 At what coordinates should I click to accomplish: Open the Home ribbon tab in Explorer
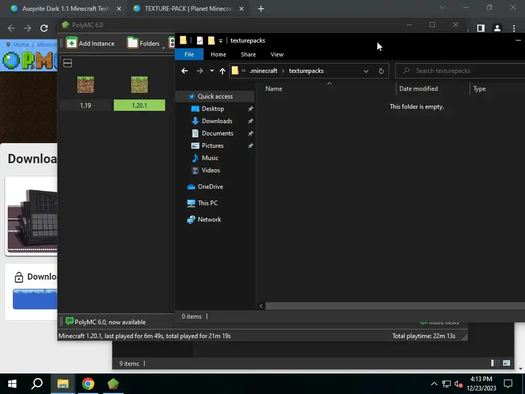218,54
